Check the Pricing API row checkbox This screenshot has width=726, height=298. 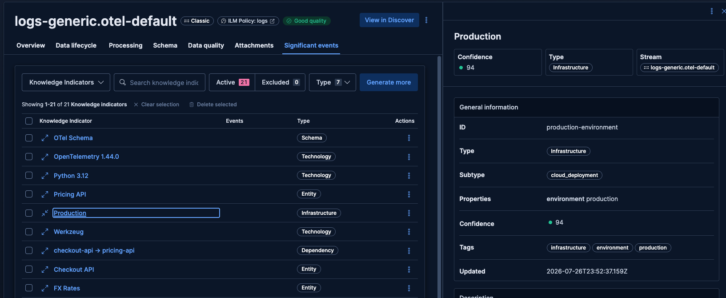pos(29,194)
